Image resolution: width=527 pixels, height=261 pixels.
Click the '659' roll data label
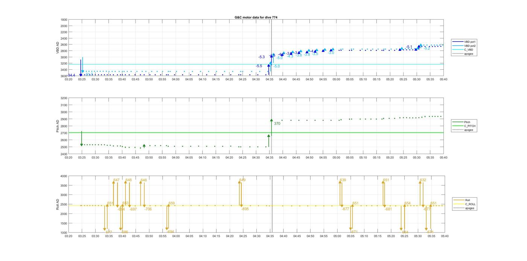point(172,203)
